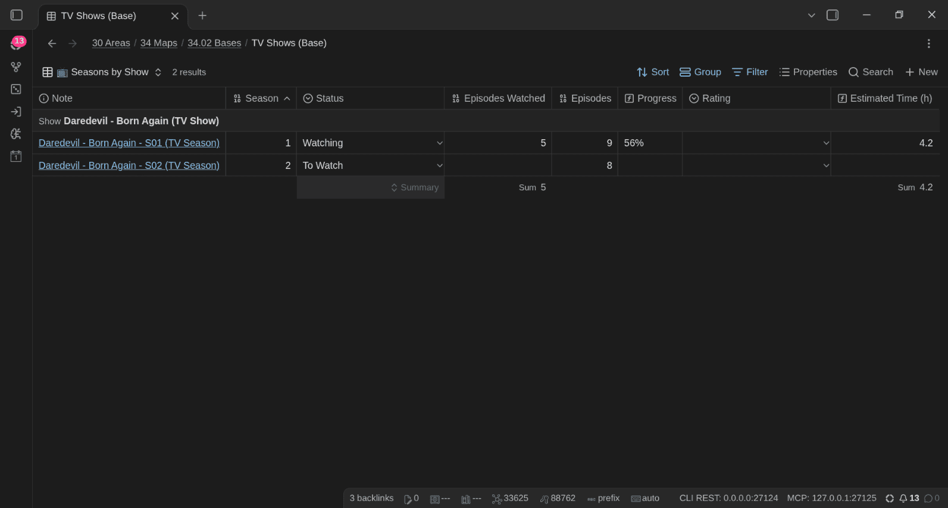Click the comments bubble counter in status bar

(932, 498)
